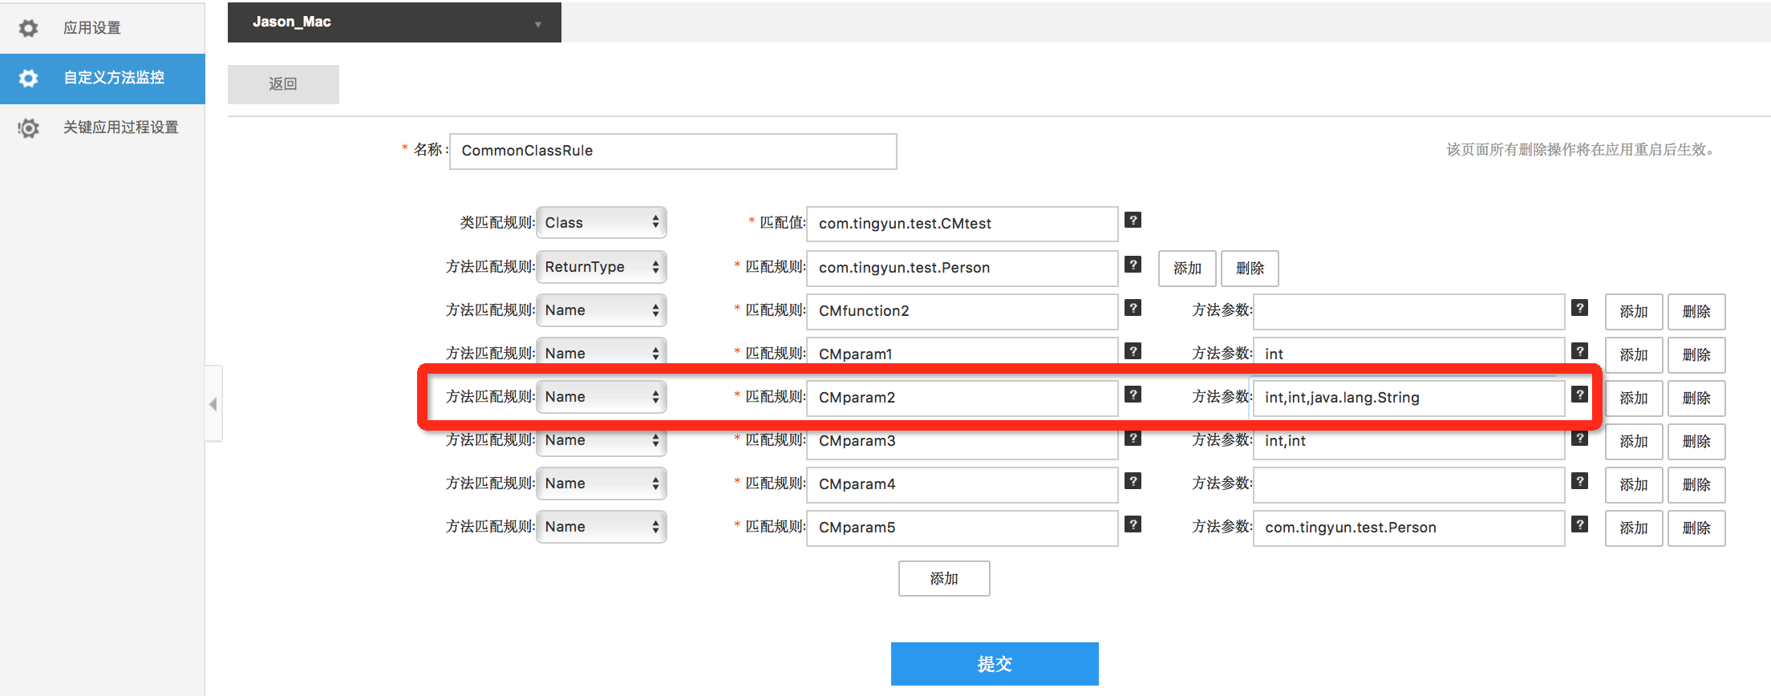
Task: Click gear icon for 关键应用过程设置
Action: 29,127
